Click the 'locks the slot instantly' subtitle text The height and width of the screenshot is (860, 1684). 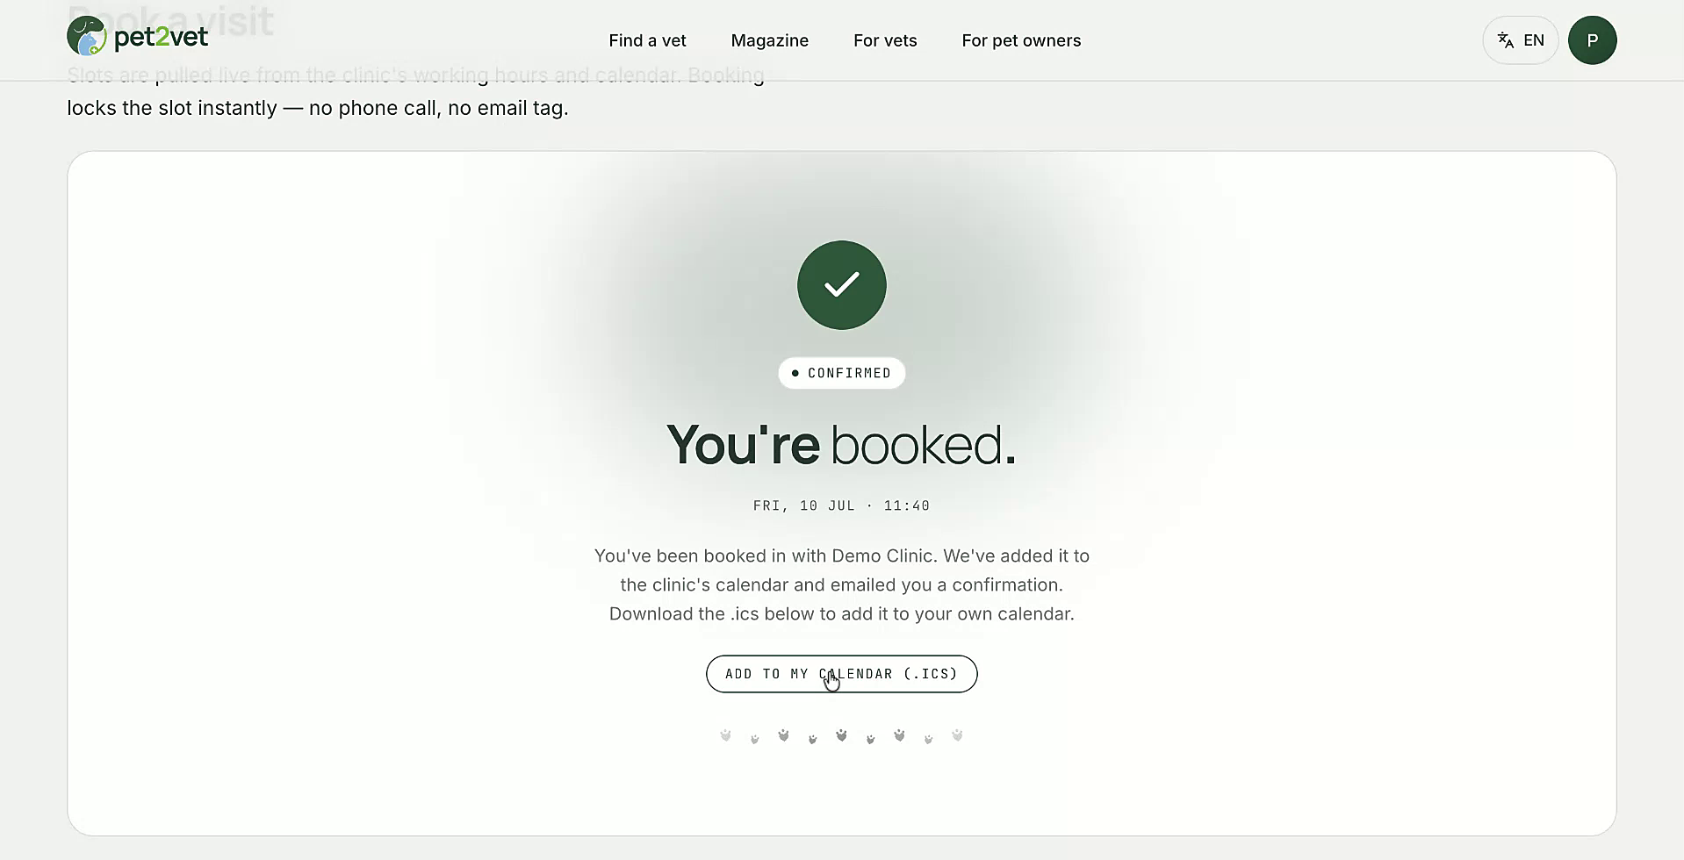[x=318, y=108]
